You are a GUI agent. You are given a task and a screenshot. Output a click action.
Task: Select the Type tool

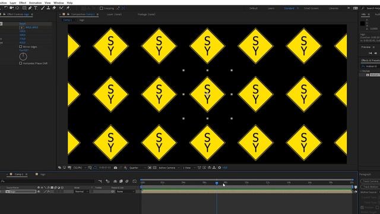click(x=36, y=8)
